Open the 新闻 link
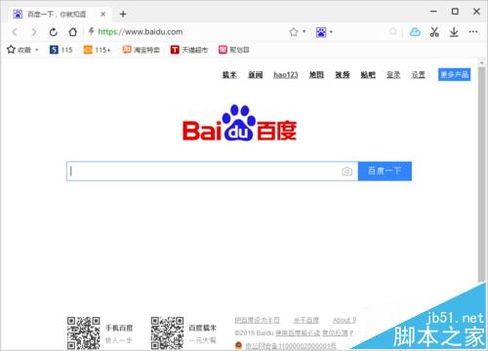 pos(256,75)
